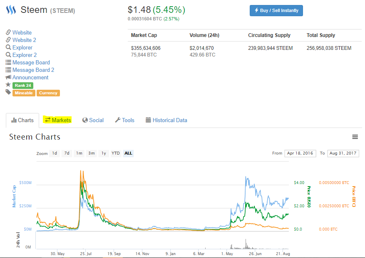The height and width of the screenshot is (258, 365).
Task: Set chart zoom to YTD
Action: click(116, 153)
